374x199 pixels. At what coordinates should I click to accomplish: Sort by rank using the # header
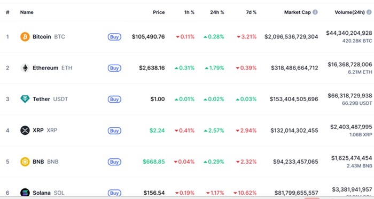pyautogui.click(x=7, y=12)
